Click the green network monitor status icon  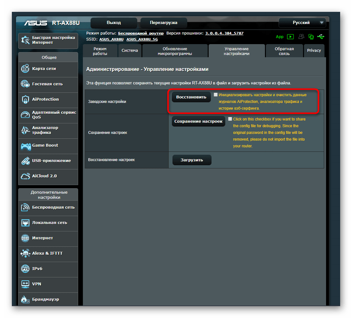pos(311,37)
